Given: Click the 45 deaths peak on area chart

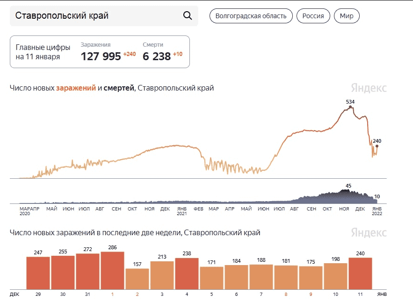Looking at the screenshot, I should (x=348, y=190).
